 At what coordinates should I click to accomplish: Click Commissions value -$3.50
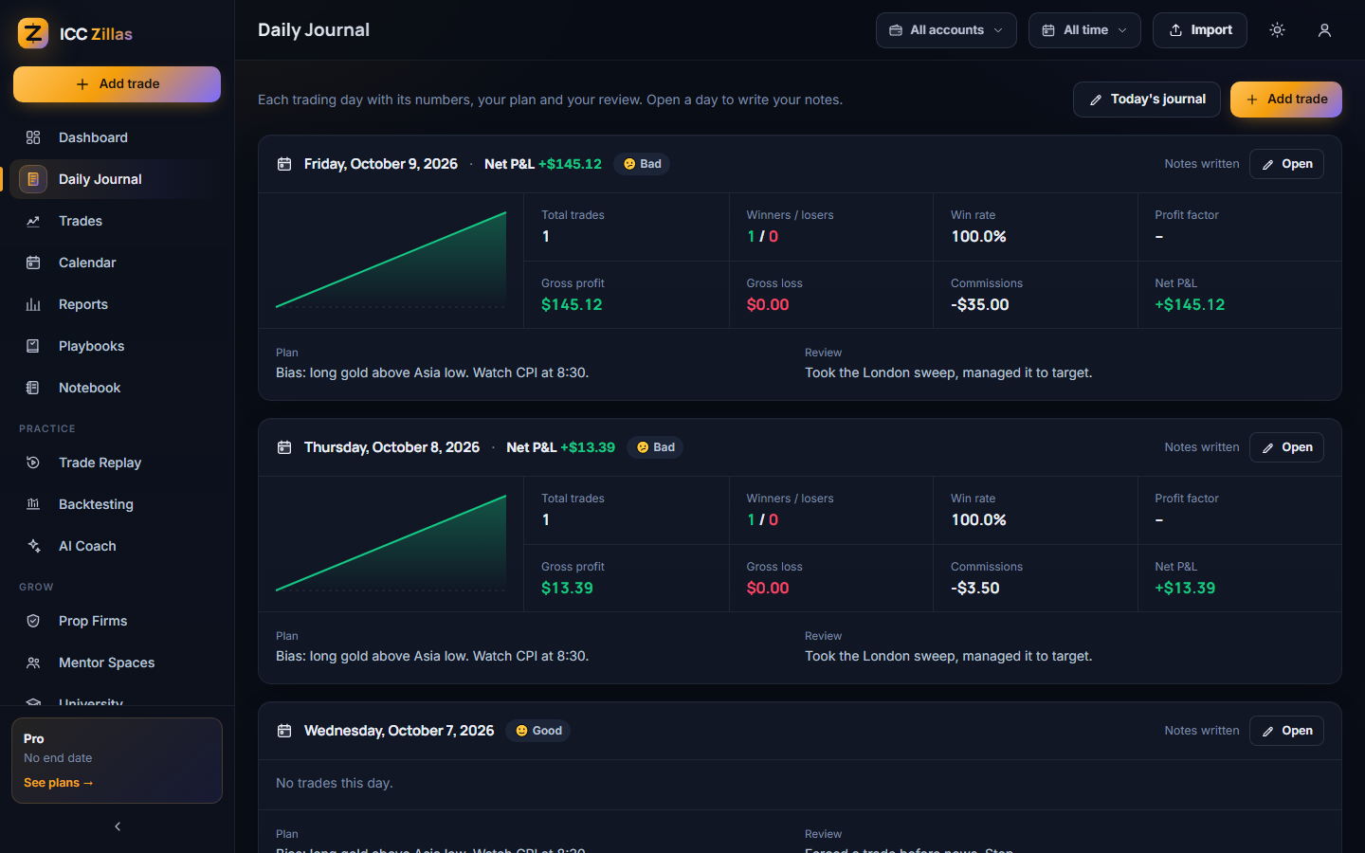[x=975, y=588]
